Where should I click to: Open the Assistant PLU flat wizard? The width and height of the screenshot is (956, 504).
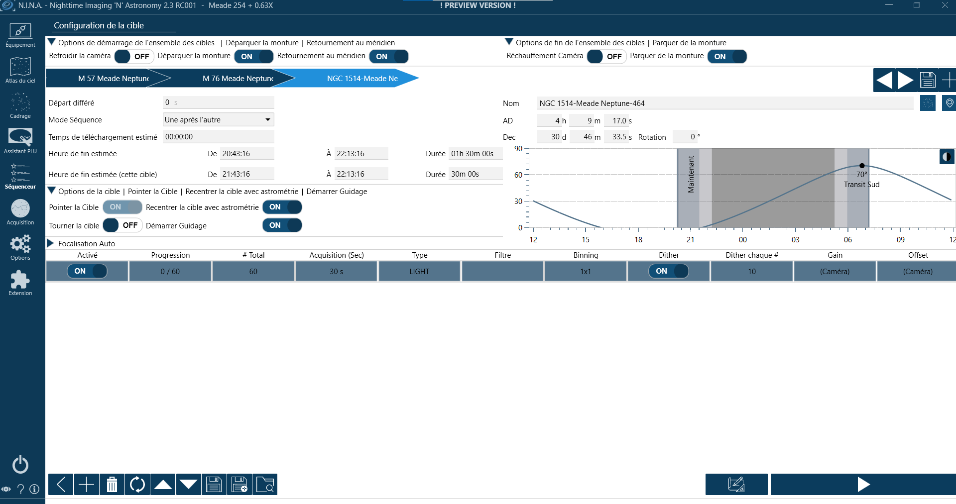click(x=20, y=141)
